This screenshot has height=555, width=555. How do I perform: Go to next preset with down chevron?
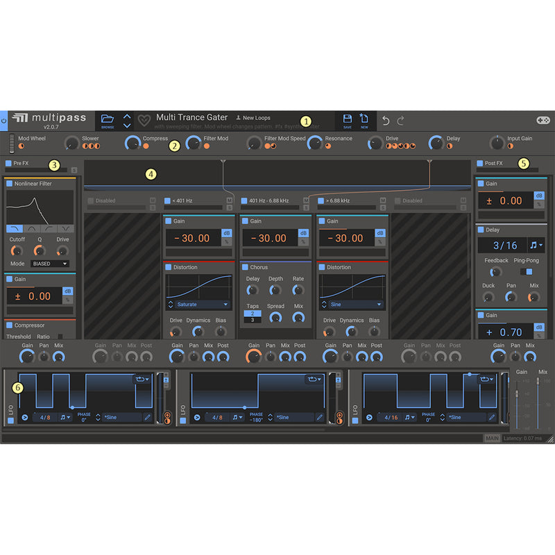point(127,126)
